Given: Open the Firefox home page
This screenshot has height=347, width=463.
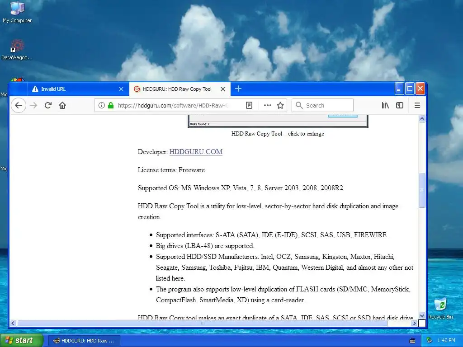Looking at the screenshot, I should click(x=62, y=105).
